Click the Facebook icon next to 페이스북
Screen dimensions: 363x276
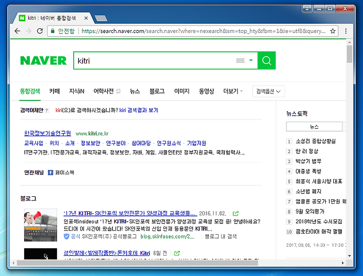(50, 173)
